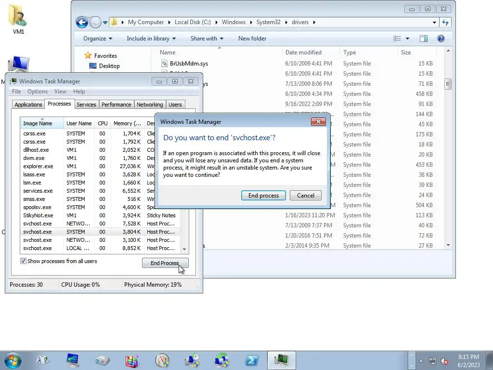Switch to the Users tab
The width and height of the screenshot is (493, 370).
(175, 105)
